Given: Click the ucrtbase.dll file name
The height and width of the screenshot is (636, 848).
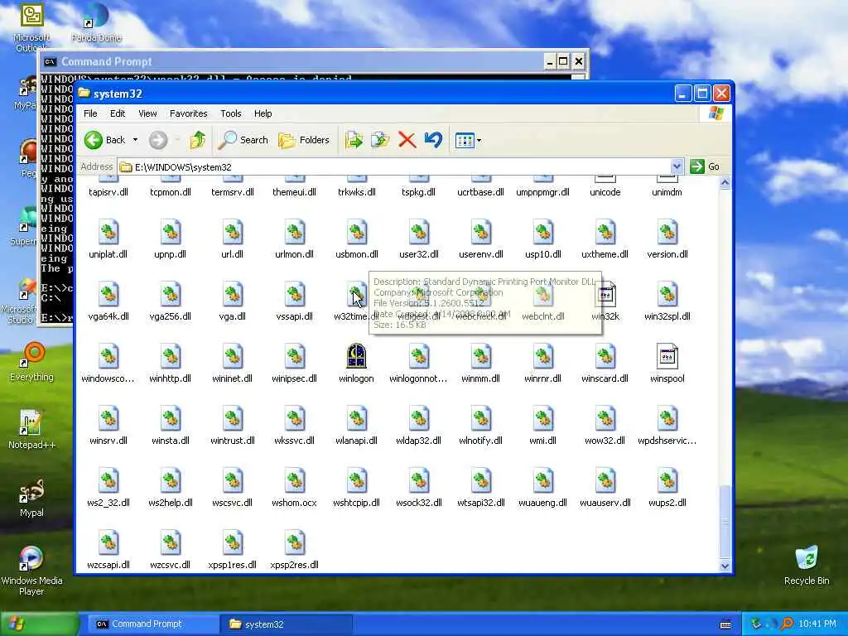Looking at the screenshot, I should 480,192.
